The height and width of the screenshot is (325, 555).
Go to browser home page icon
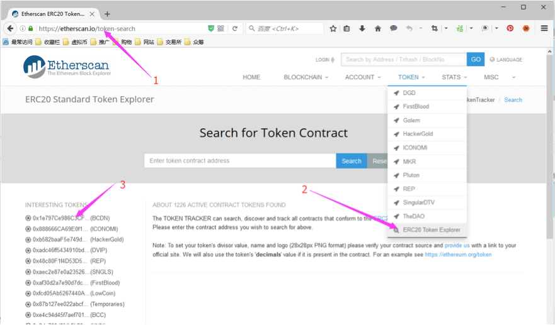pos(378,29)
